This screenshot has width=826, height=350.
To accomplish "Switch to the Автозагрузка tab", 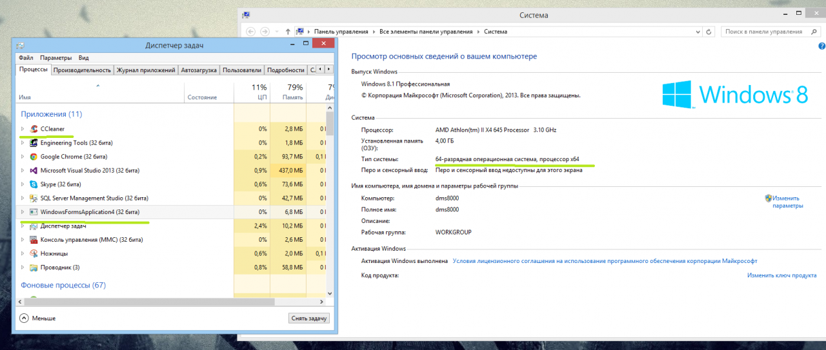I will click(x=199, y=70).
